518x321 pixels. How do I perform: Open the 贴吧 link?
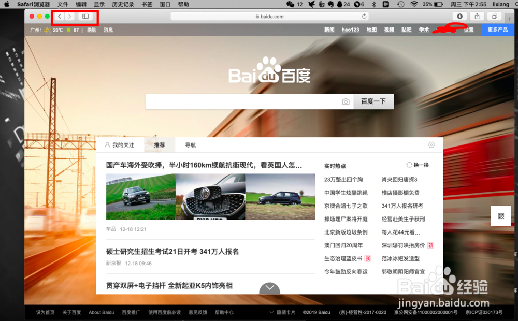coord(406,30)
